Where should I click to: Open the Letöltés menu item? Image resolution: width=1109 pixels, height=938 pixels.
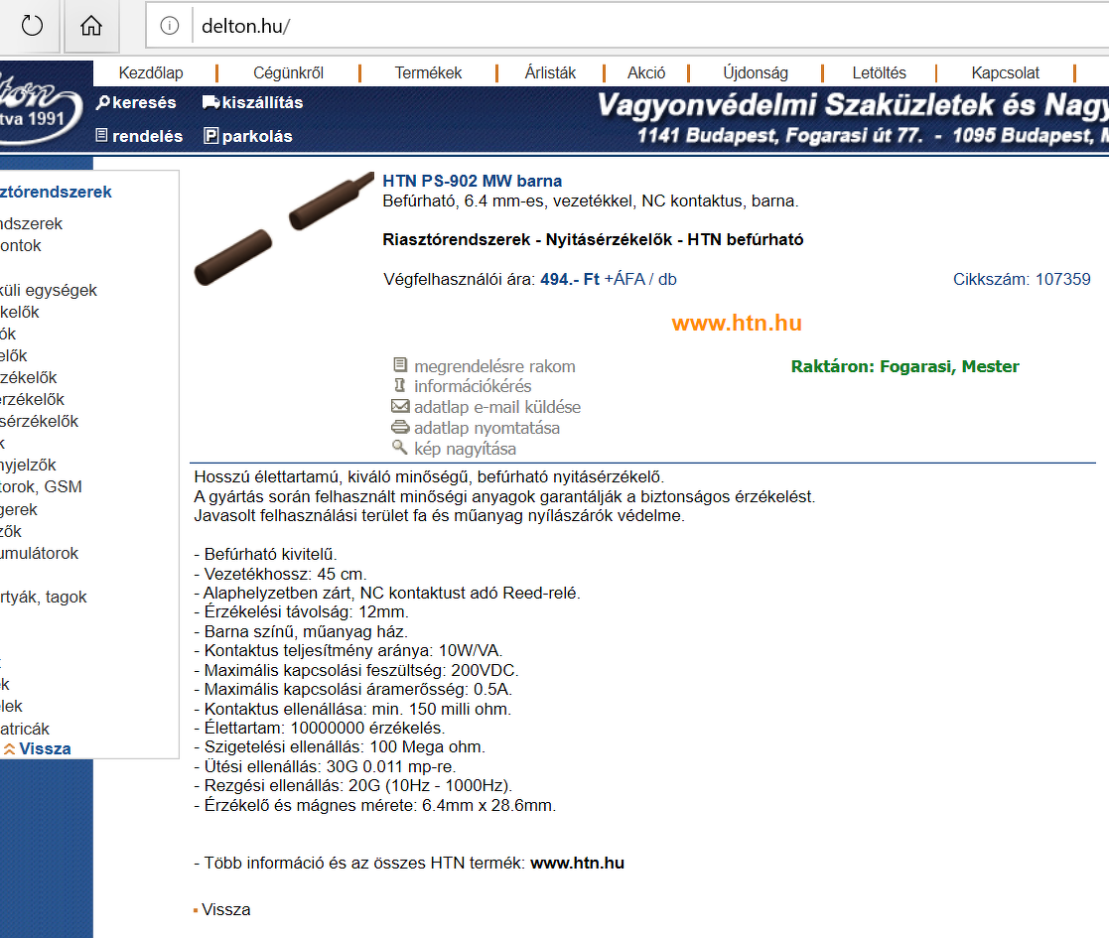[879, 72]
